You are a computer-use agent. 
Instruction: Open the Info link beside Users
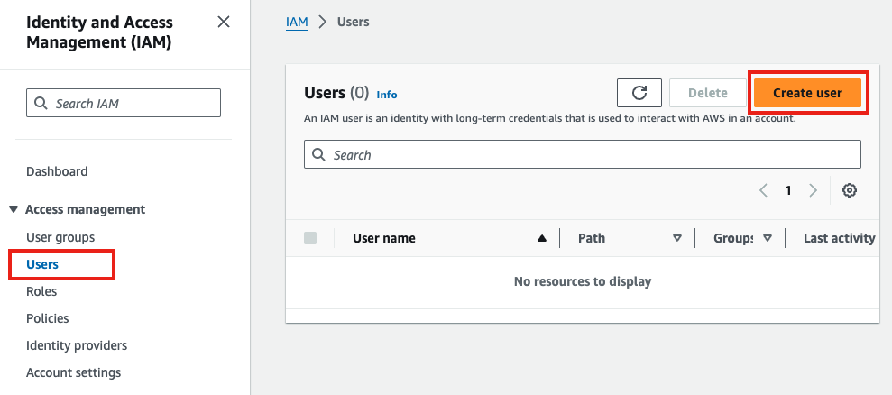pyautogui.click(x=387, y=95)
